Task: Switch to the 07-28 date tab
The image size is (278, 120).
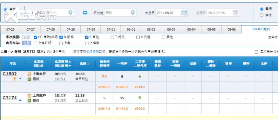Action: (51, 29)
